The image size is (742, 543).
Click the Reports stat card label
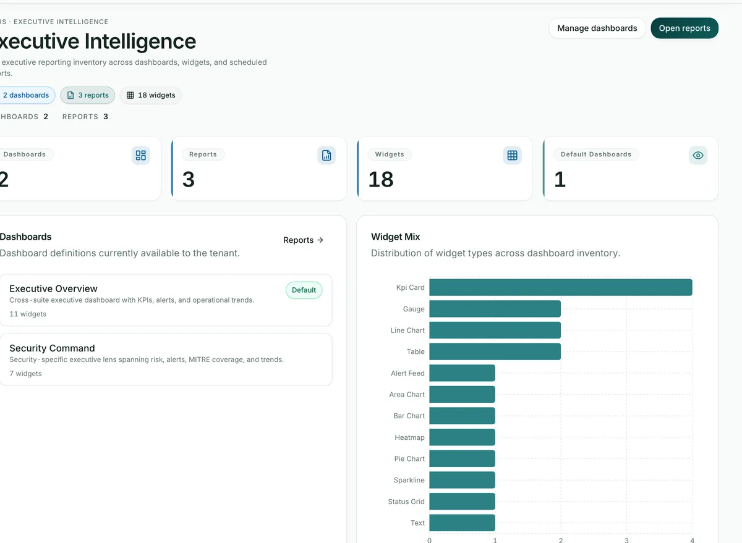click(x=203, y=154)
